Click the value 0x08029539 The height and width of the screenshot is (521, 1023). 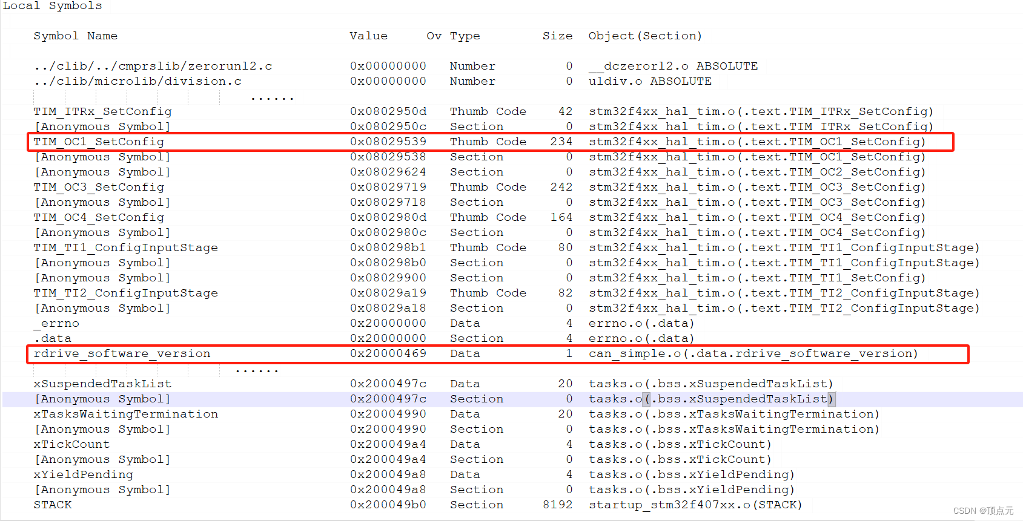[388, 142]
